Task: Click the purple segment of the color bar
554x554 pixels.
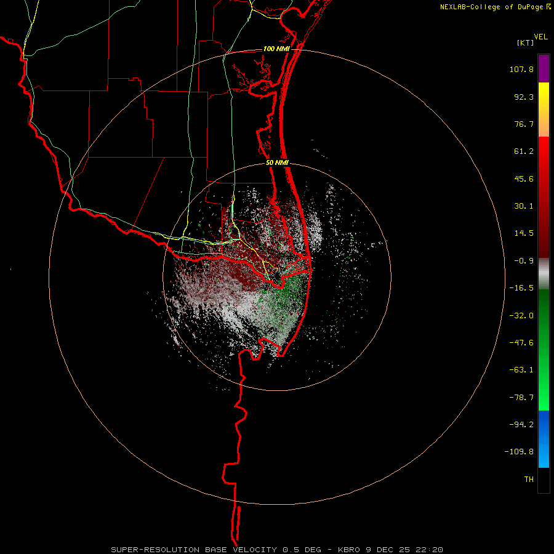Action: (x=544, y=68)
